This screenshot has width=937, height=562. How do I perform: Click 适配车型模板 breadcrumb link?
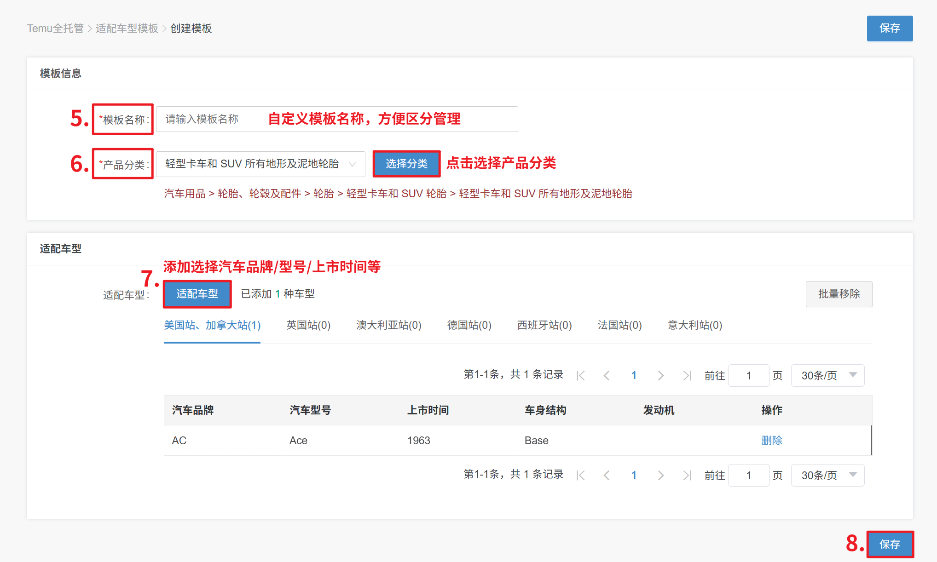[x=127, y=29]
